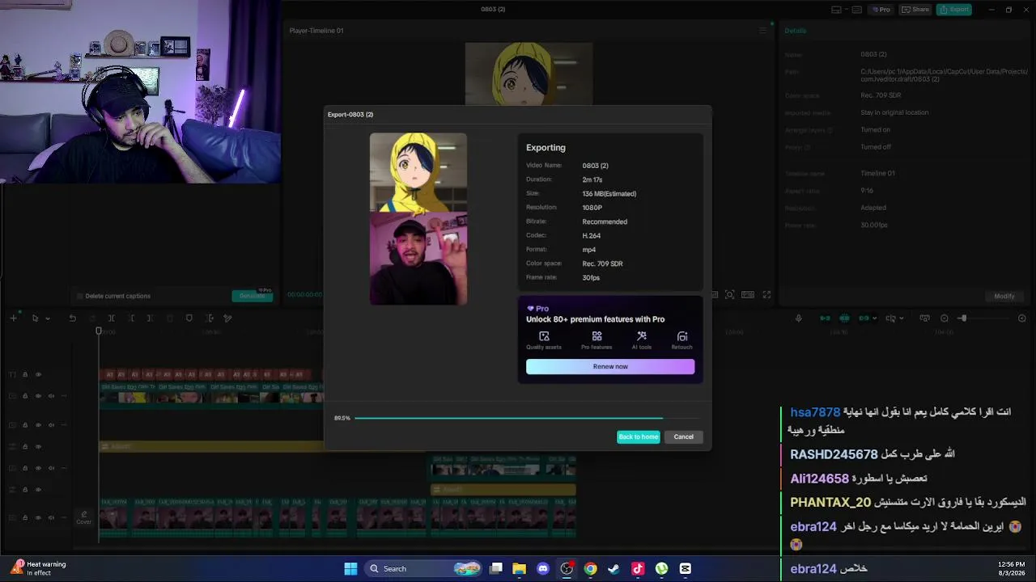Viewport: 1036px width, 582px height.
Task: Lock the caption text track
Action: point(25,374)
